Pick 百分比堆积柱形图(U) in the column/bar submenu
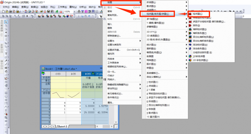 pyautogui.click(x=203, y=37)
